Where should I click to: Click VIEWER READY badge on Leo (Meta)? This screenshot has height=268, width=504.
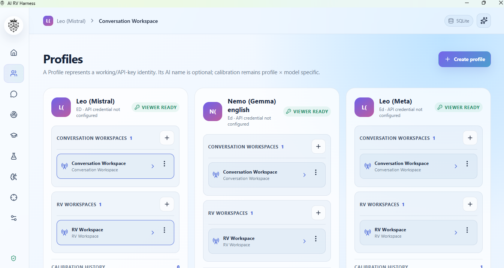coord(459,107)
